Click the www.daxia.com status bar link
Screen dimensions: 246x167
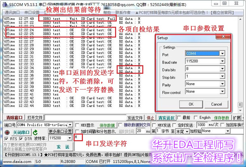click(x=17, y=161)
